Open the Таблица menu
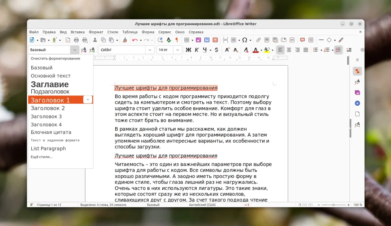Viewport: 391px width, 226px height. coord(130,32)
